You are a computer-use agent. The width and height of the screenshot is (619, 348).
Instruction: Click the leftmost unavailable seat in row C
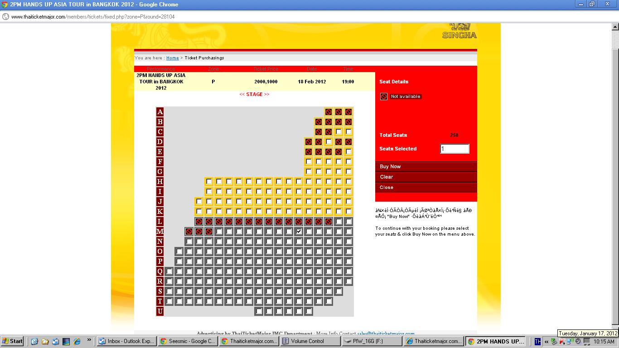click(x=319, y=132)
